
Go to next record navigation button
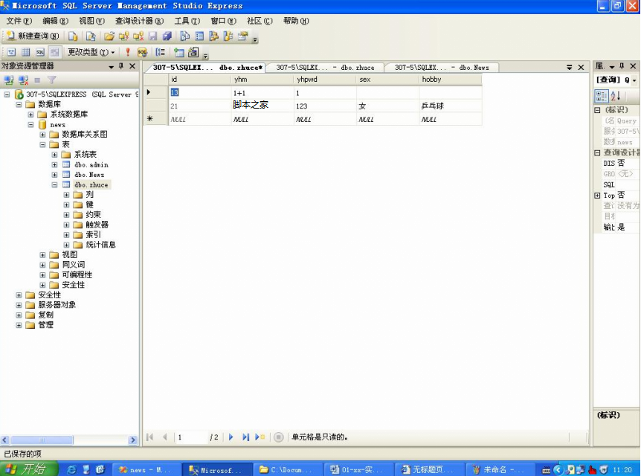231,437
